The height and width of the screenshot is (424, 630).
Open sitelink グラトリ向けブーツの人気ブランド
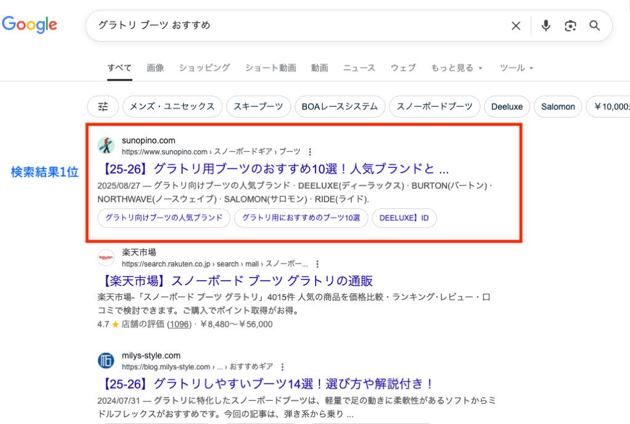pyautogui.click(x=164, y=218)
